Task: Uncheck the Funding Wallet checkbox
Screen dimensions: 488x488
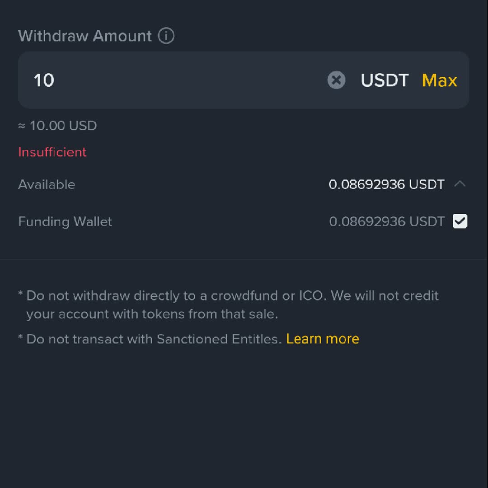Action: (x=460, y=221)
